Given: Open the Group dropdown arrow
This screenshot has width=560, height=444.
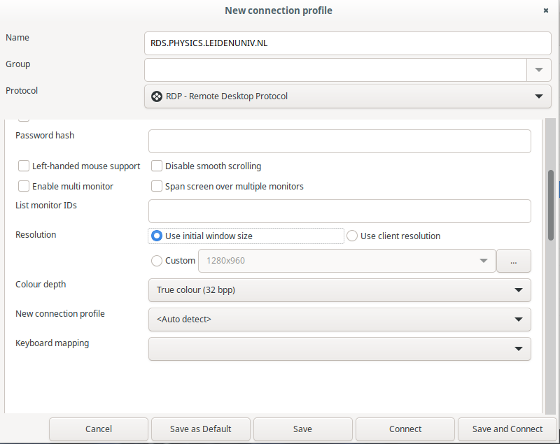Looking at the screenshot, I should click(x=538, y=70).
